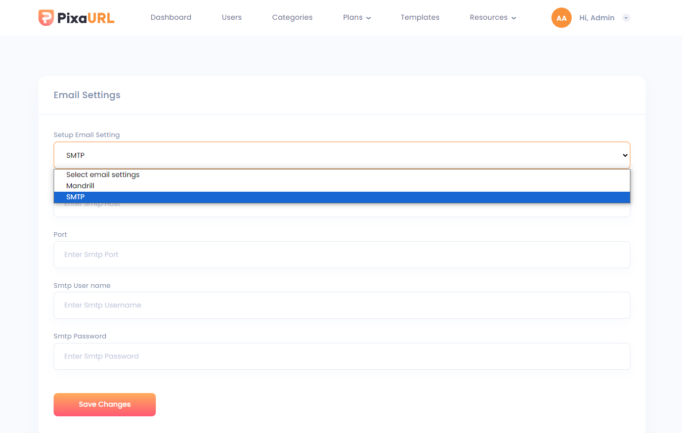Image resolution: width=682 pixels, height=433 pixels.
Task: Click the PixaURL logo icon
Action: [46, 18]
